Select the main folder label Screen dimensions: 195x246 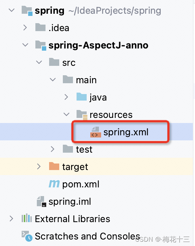[x=86, y=80]
